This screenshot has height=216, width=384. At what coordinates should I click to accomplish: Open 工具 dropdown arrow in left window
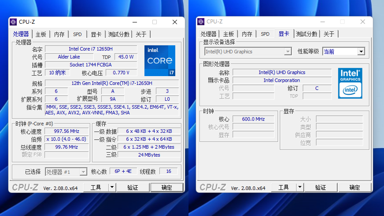click(112, 187)
